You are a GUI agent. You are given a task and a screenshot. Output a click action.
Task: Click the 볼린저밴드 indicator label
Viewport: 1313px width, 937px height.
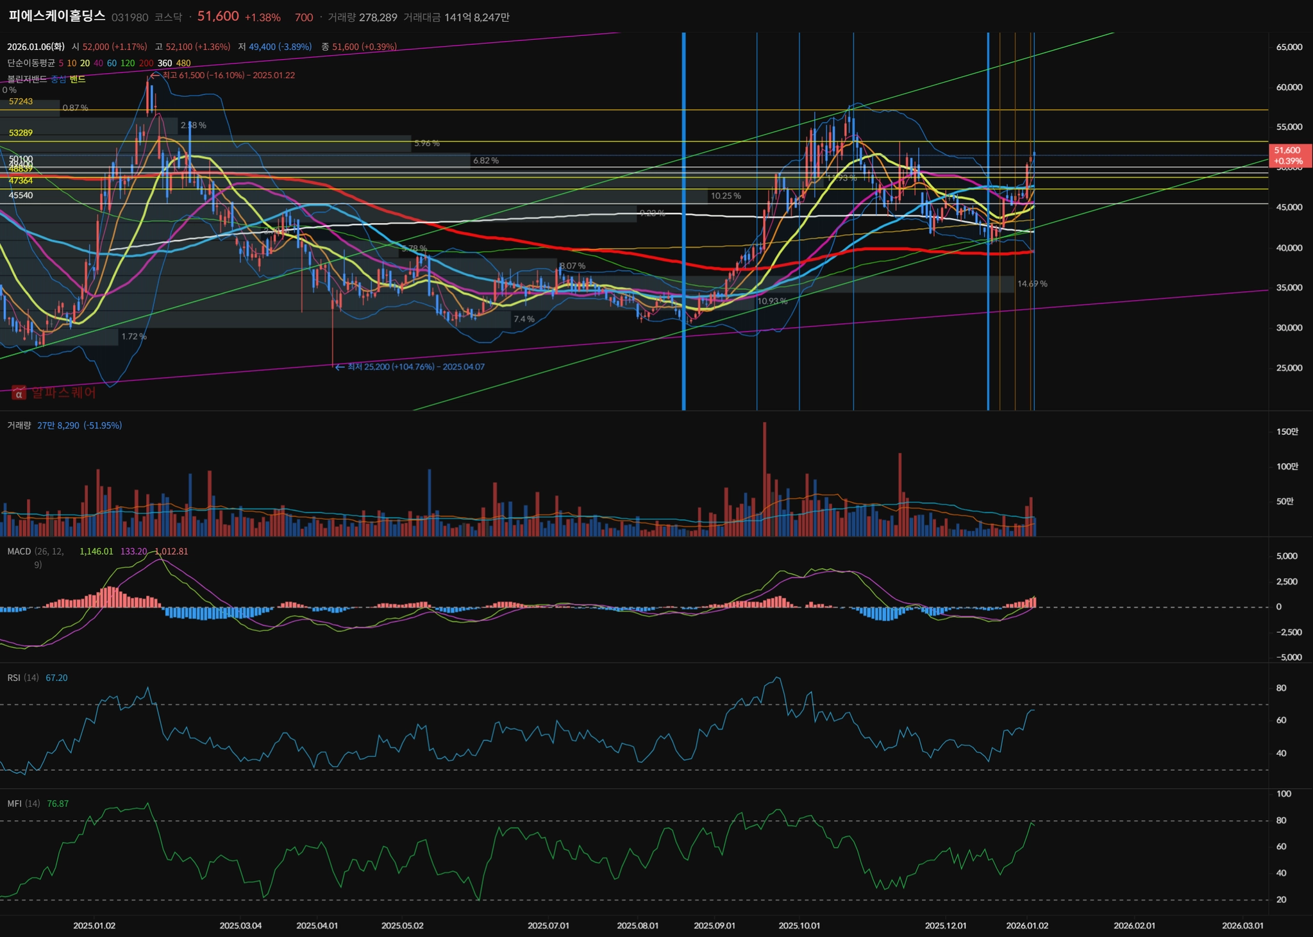point(27,79)
